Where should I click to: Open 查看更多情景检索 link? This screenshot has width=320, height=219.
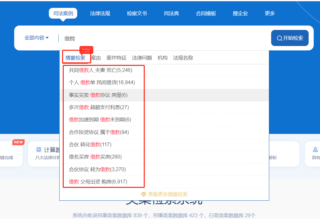[x=167, y=194]
